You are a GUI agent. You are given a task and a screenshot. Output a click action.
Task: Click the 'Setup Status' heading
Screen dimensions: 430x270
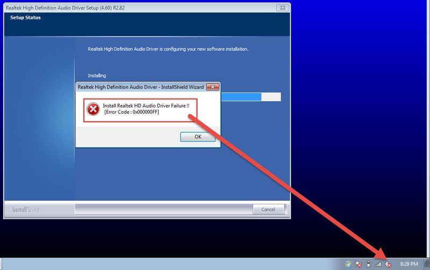coord(25,18)
